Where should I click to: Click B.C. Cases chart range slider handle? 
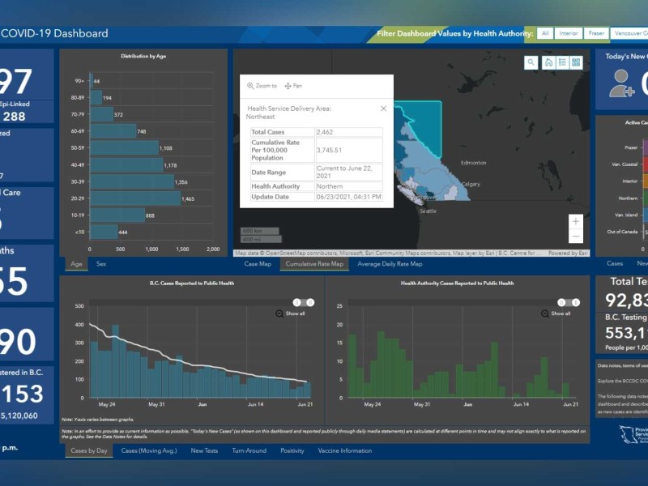(296, 302)
